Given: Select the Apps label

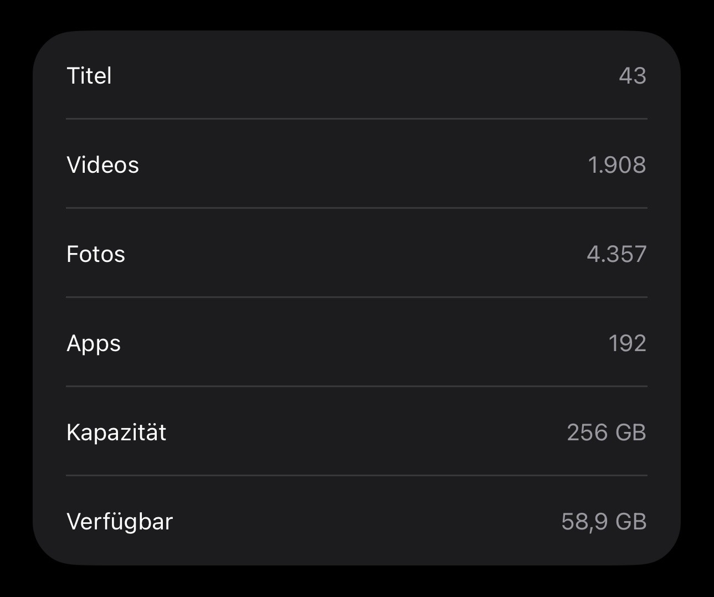Looking at the screenshot, I should coord(94,343).
